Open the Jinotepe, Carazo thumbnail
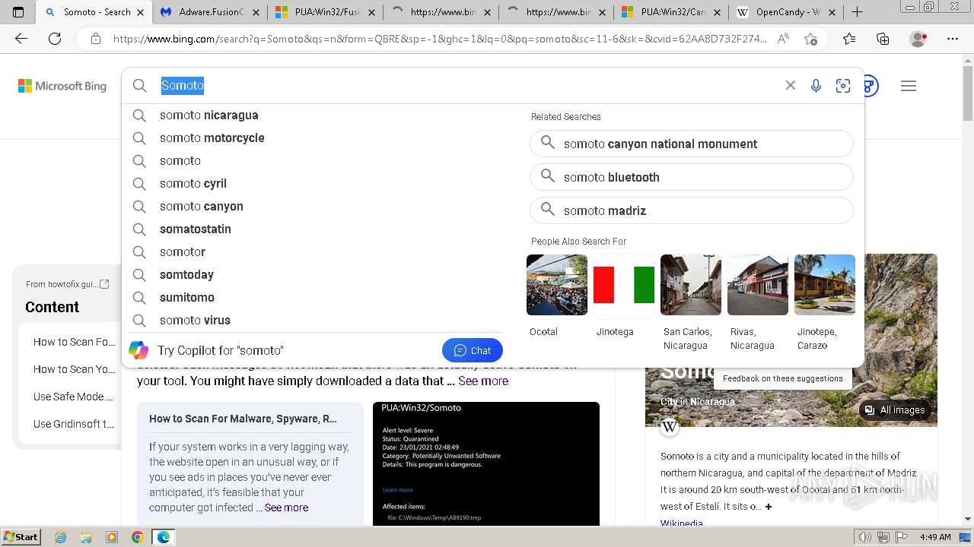 pyautogui.click(x=825, y=285)
